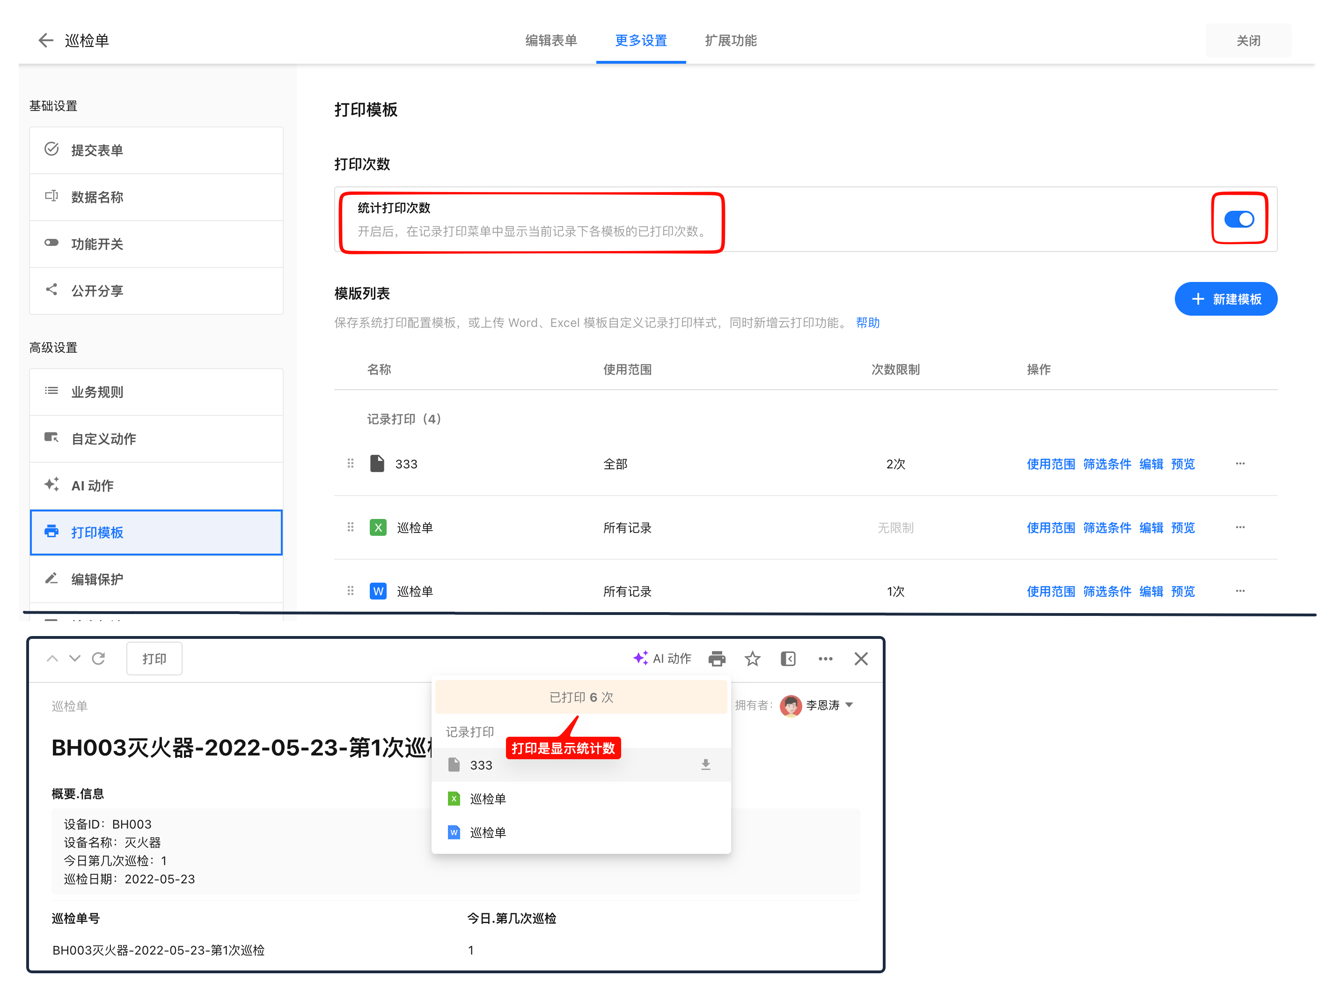Click the 已打印 6 次 count banner
Image resolution: width=1334 pixels, height=992 pixels.
click(x=581, y=697)
